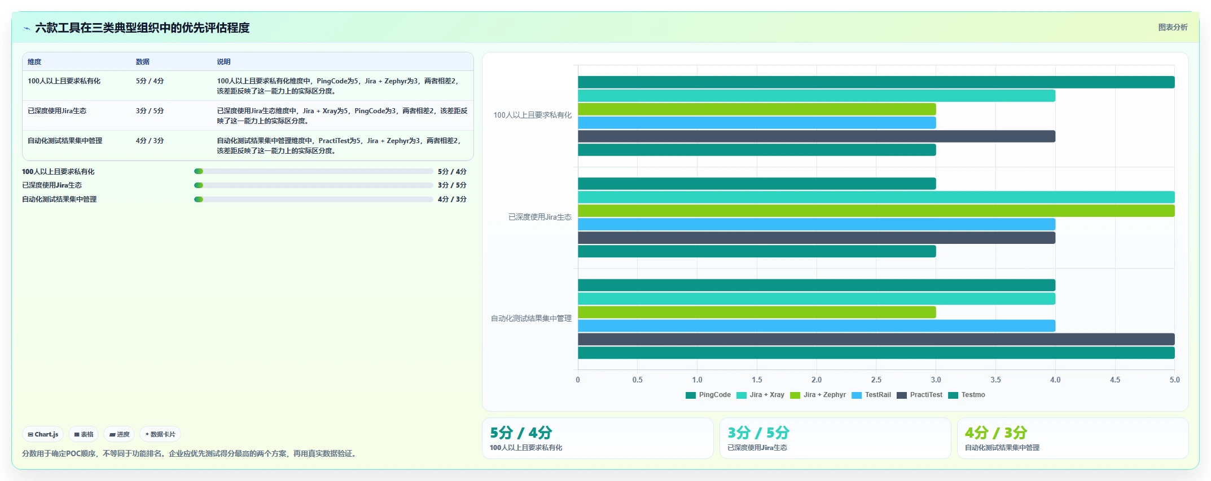The height and width of the screenshot is (481, 1211).
Task: Click PingCode bar in 100人以上且要求私有化 group
Action: click(876, 82)
